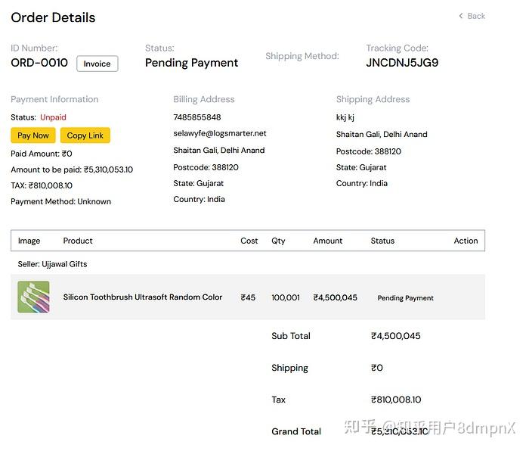Click the red Unpaid status
Image resolution: width=529 pixels, height=451 pixels.
(x=54, y=117)
